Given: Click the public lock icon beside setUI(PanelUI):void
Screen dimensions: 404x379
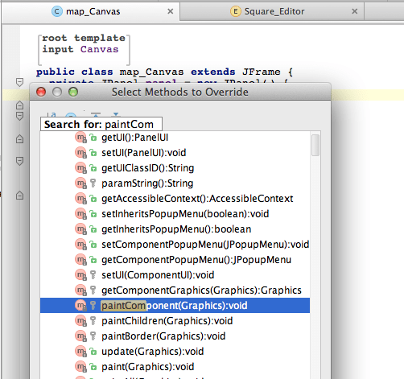Looking at the screenshot, I should coord(93,153).
